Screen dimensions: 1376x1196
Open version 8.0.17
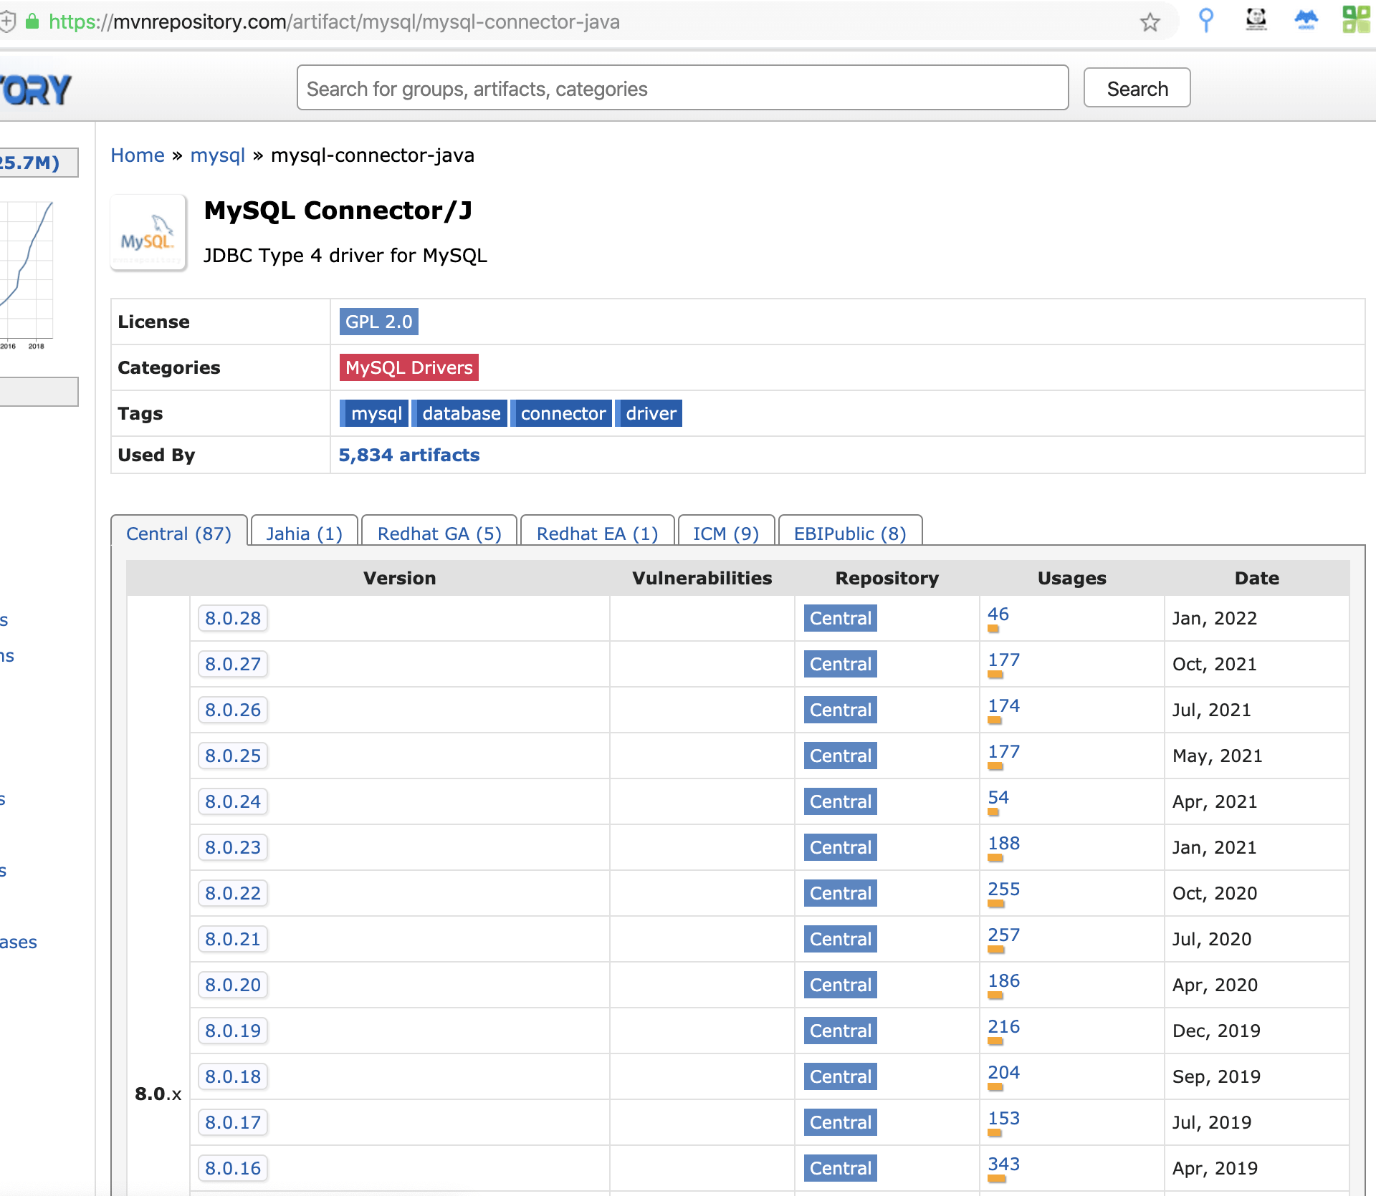pyautogui.click(x=232, y=1122)
